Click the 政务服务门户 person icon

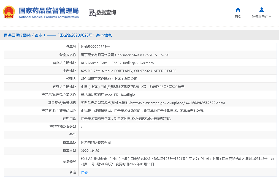pyautogui.click(x=261, y=10)
